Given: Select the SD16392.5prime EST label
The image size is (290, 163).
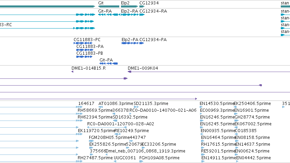Looking at the screenshot, I should [x=130, y=117].
